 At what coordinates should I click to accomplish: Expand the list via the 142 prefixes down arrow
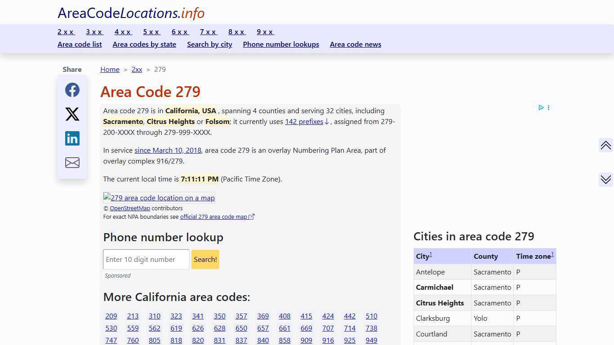point(326,121)
